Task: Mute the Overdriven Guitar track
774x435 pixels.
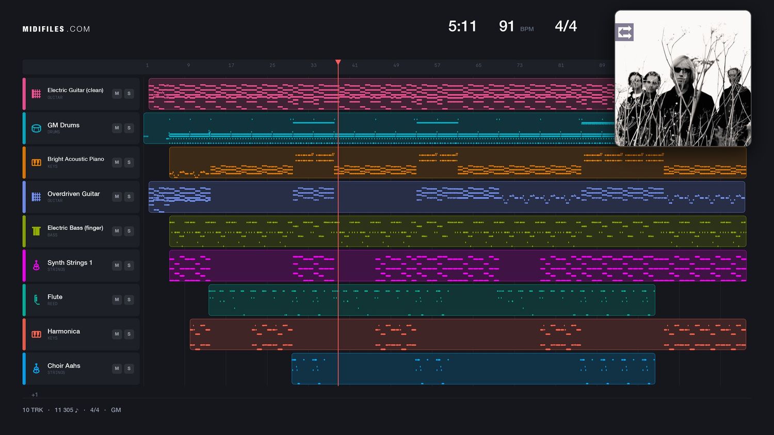Action: click(117, 197)
